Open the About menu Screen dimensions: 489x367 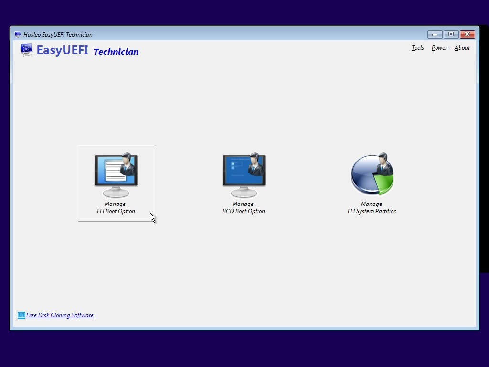coord(462,48)
